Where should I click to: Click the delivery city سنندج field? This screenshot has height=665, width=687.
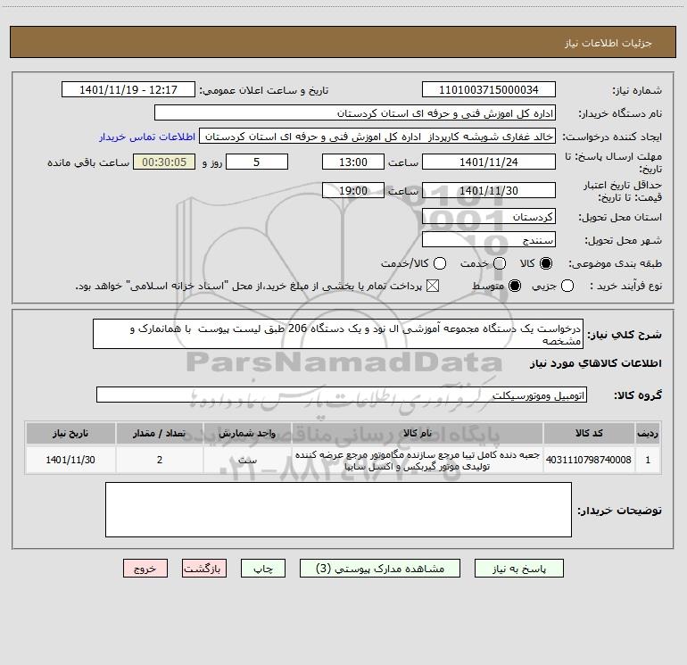489,239
